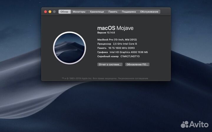This screenshot has height=132, width=212.
Task: Click the macOS Mojave title
Action: (115, 28)
